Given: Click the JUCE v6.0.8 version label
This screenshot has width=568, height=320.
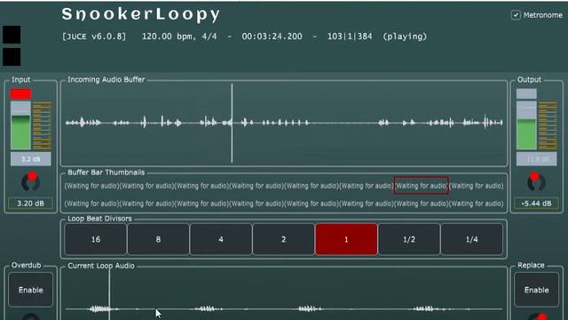Looking at the screenshot, I should [94, 36].
